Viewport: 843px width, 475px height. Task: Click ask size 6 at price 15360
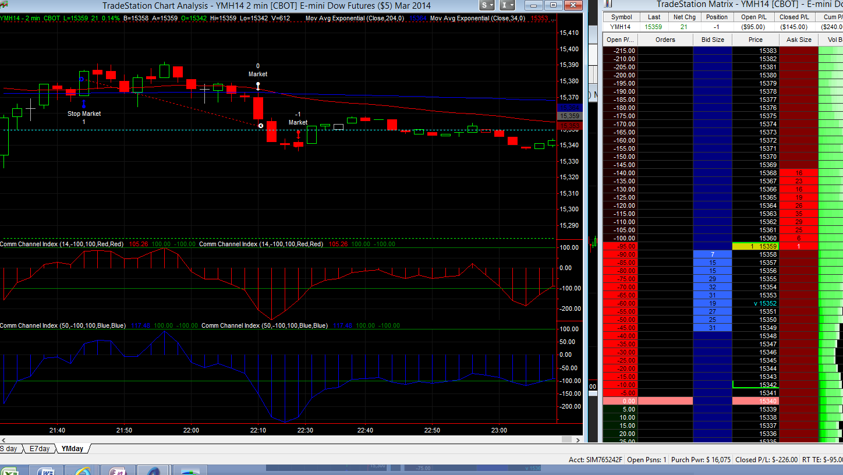799,238
